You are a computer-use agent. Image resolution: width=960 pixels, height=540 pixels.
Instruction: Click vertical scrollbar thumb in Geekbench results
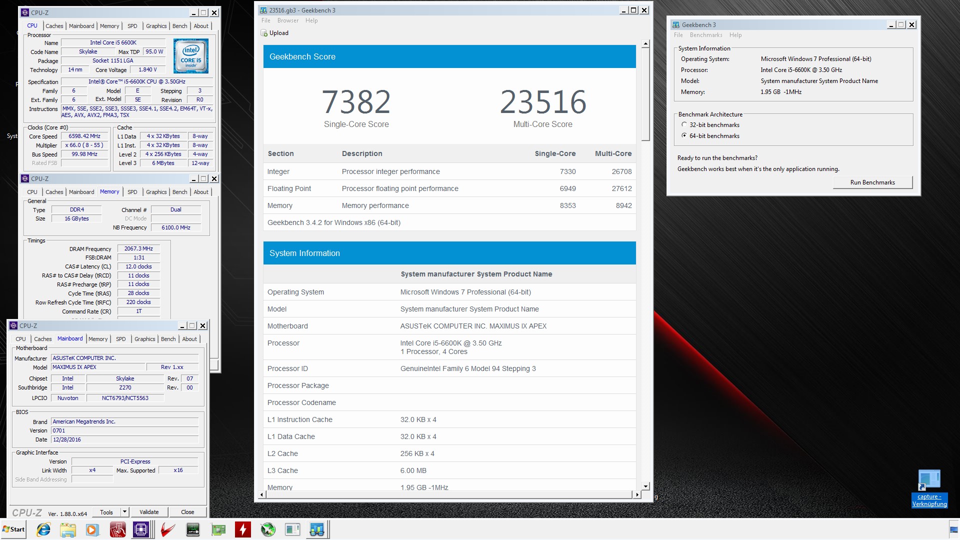pyautogui.click(x=645, y=95)
